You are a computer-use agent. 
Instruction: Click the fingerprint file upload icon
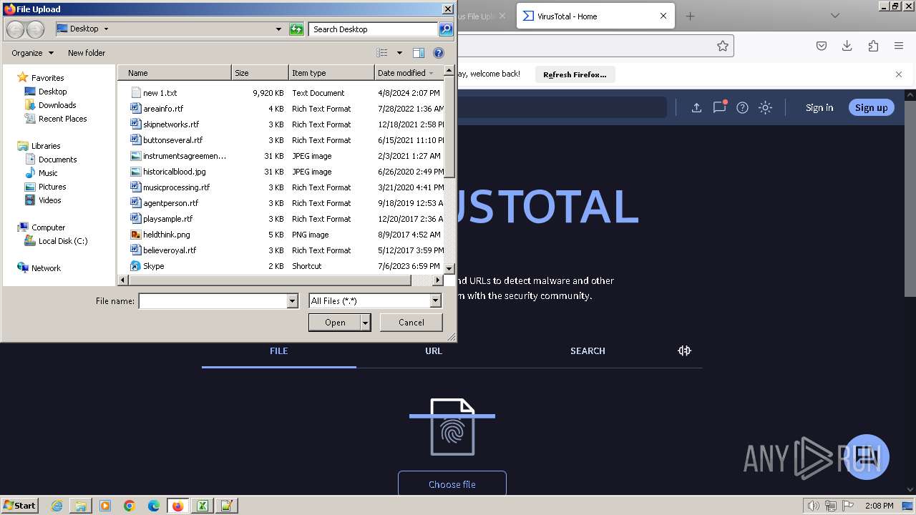coord(452,427)
